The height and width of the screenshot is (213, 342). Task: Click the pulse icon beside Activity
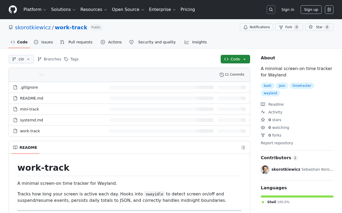263,112
